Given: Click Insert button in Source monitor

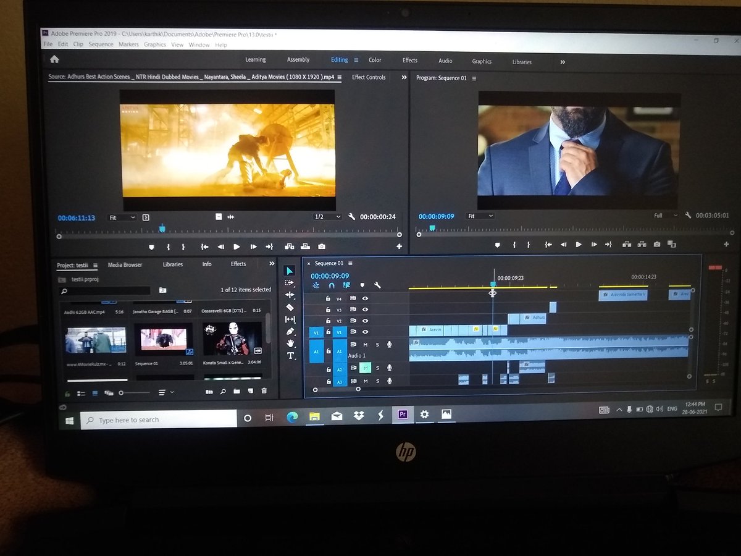Looking at the screenshot, I should point(289,246).
